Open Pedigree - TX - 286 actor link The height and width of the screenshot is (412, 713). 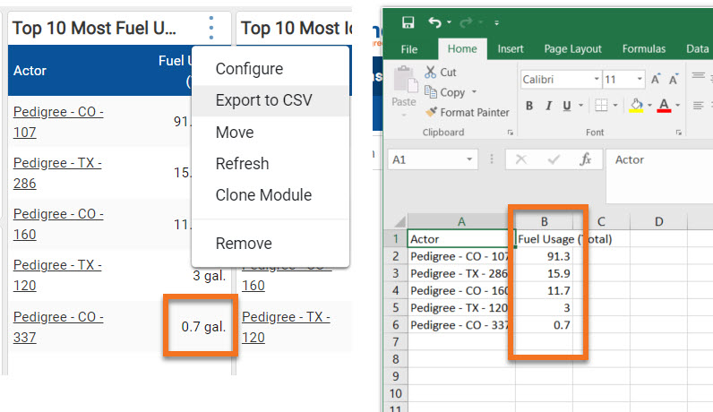click(57, 173)
